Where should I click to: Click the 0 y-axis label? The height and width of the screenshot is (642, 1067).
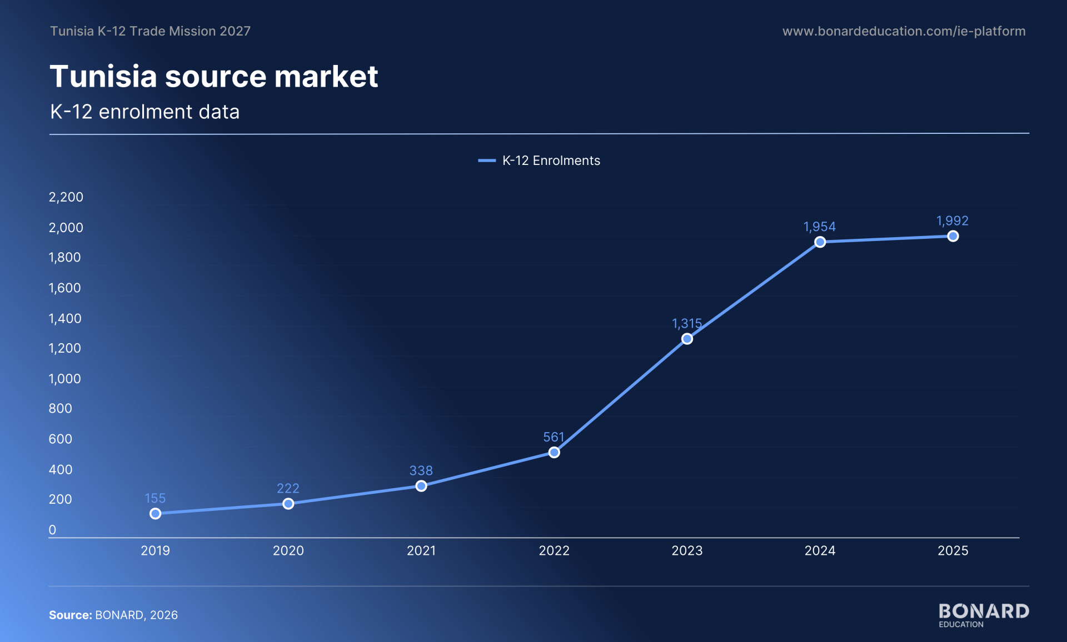(x=52, y=530)
